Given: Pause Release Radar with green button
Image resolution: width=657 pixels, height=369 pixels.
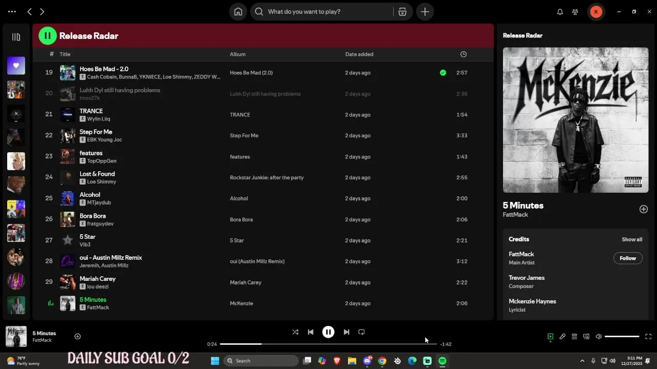Looking at the screenshot, I should tap(48, 36).
